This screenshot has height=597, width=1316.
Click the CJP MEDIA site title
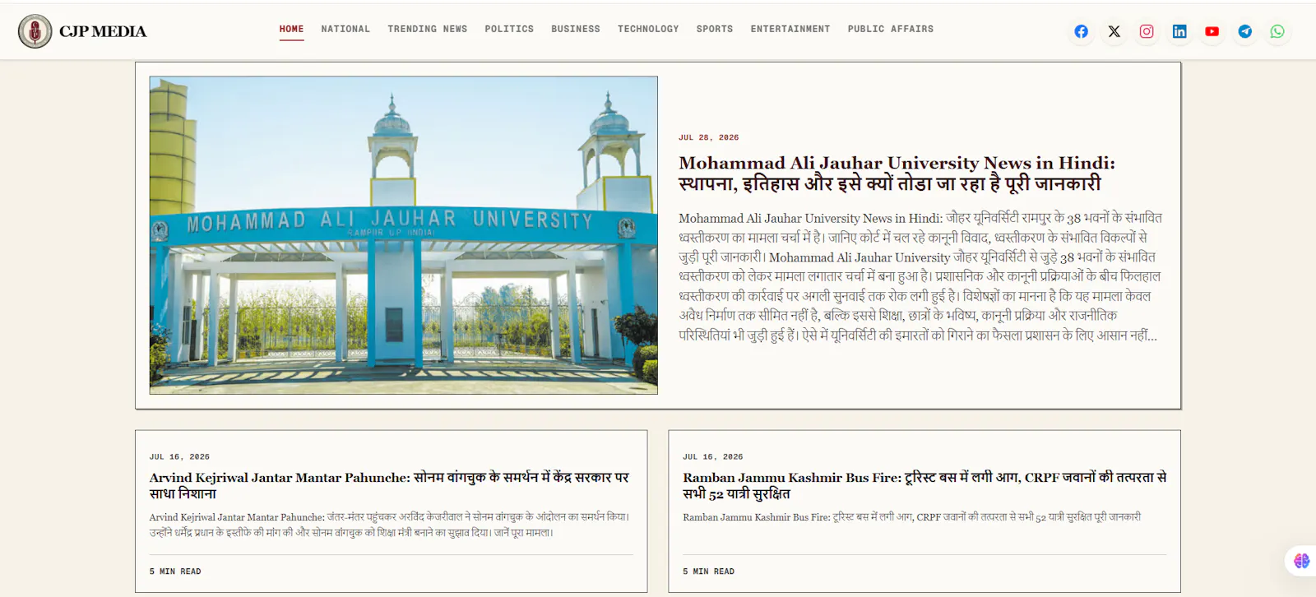(103, 31)
